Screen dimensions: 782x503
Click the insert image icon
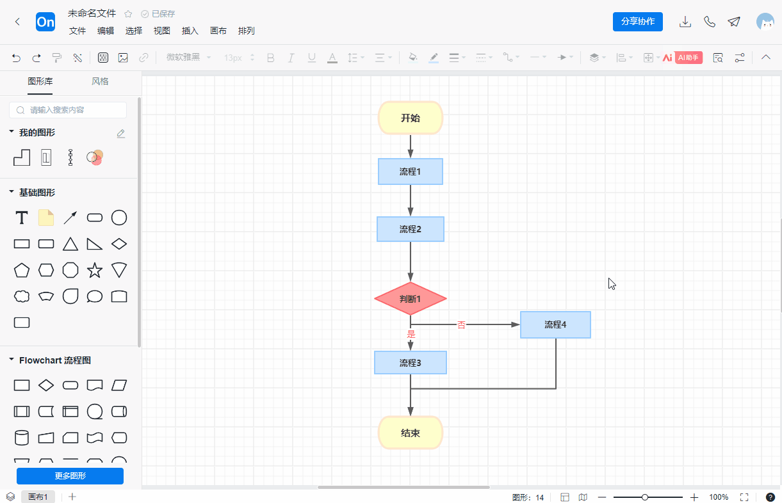[x=123, y=58]
